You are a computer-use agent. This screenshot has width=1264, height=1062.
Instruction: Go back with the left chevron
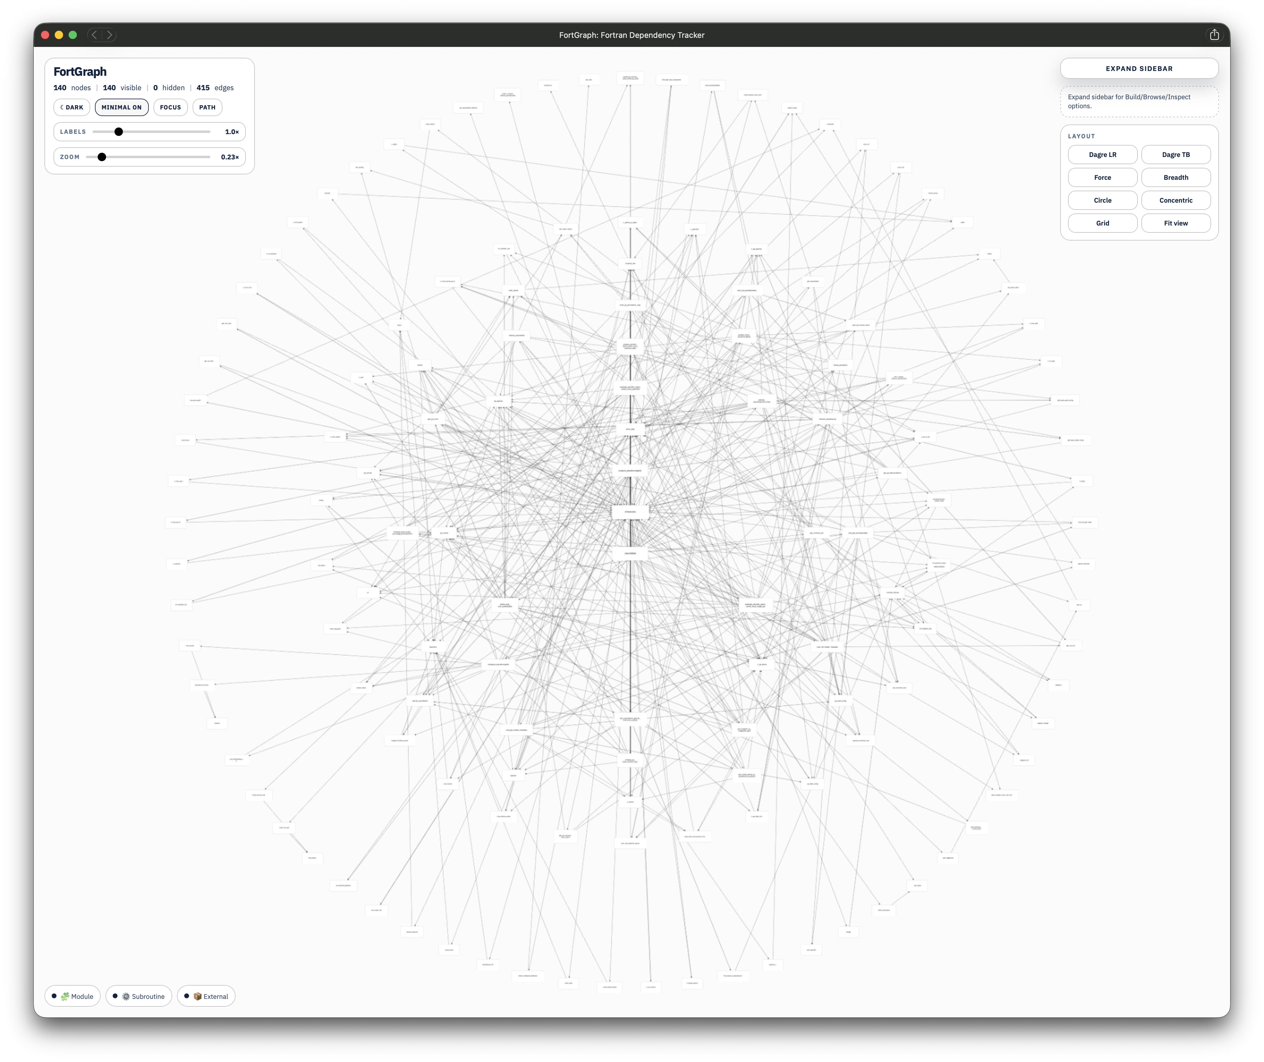(x=94, y=35)
